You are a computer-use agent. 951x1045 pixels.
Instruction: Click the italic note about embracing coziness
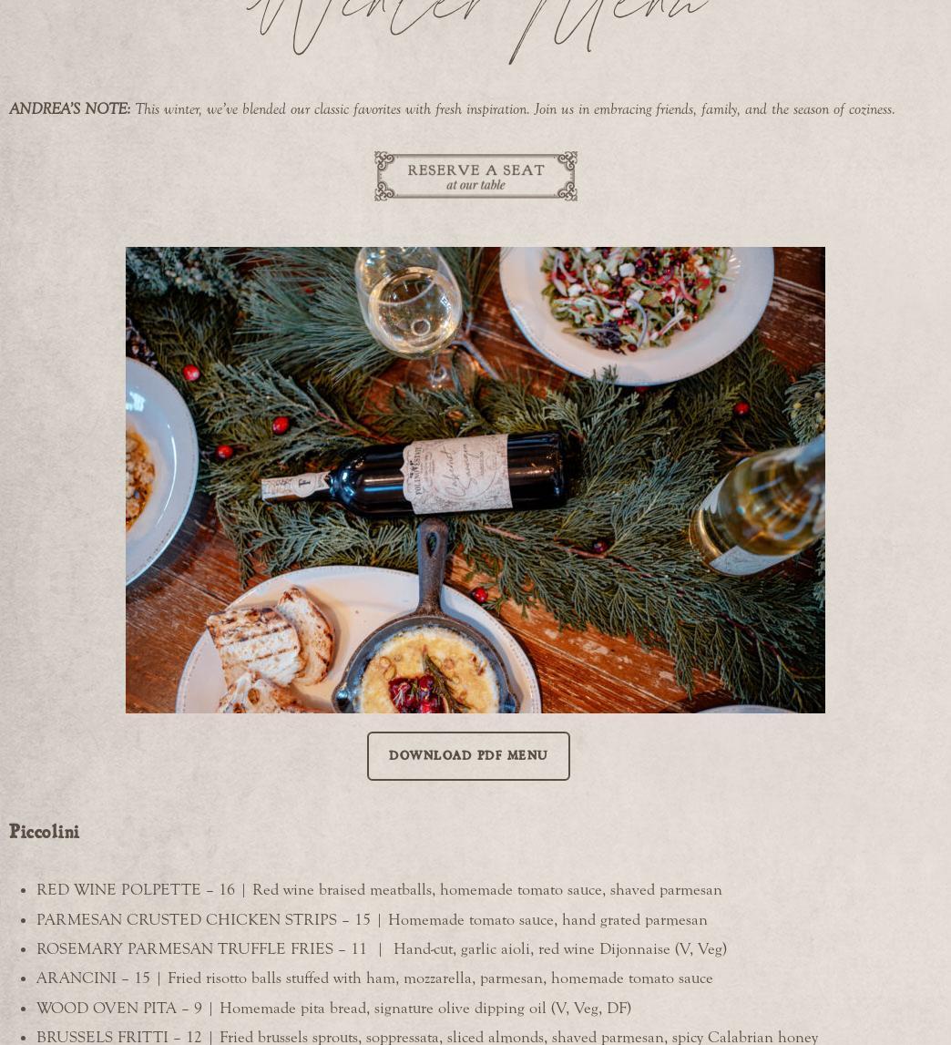(x=516, y=109)
